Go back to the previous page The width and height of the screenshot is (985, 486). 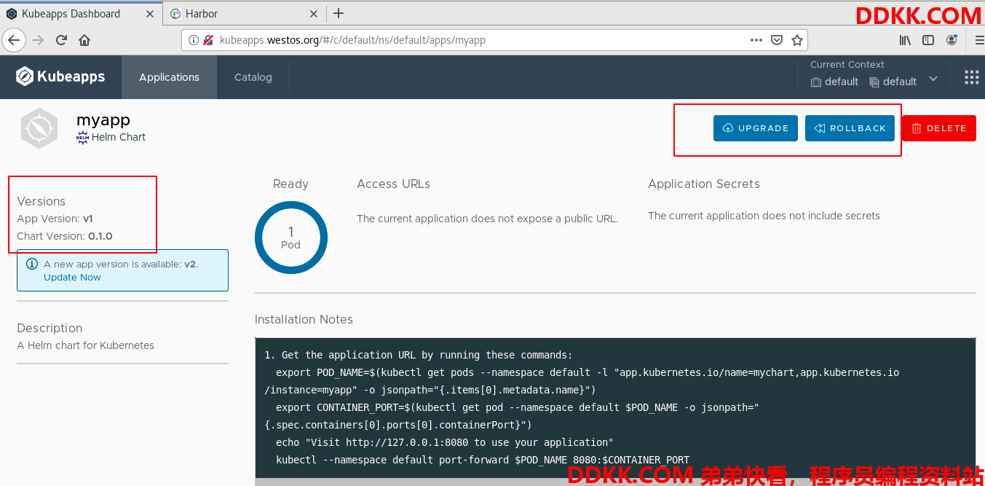pos(14,40)
